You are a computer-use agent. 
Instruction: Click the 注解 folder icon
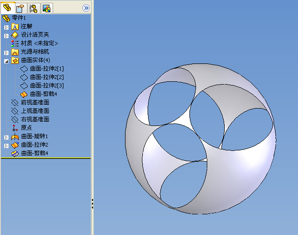pyautogui.click(x=15, y=27)
